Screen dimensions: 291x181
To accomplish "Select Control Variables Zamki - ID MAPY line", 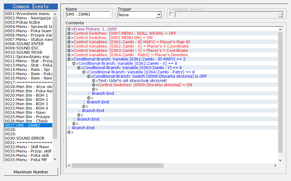I will pyautogui.click(x=172, y=42).
